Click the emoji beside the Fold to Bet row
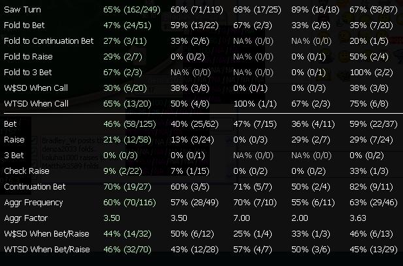This screenshot has width=403, height=266. pos(396,26)
